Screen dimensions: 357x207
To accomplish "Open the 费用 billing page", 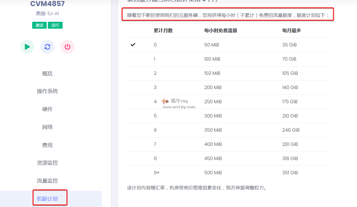I will 47,145.
